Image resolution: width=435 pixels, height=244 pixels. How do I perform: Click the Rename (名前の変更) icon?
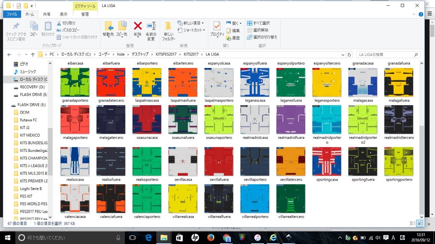151,26
